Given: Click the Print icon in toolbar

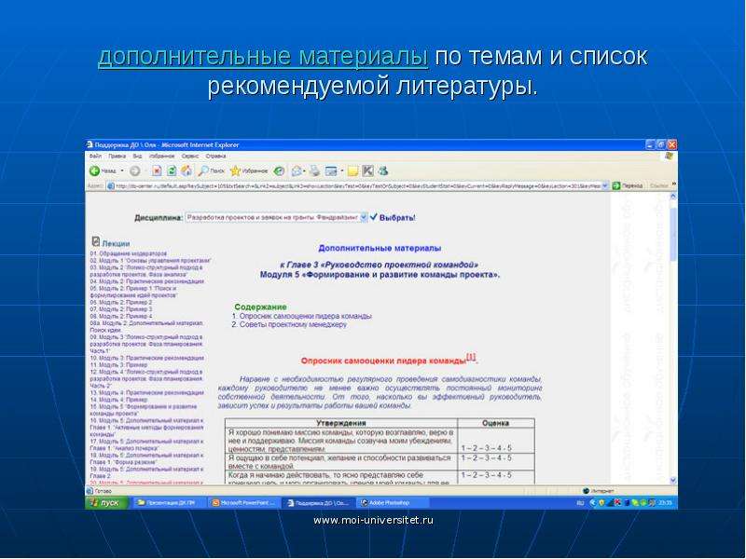Looking at the screenshot, I should (314, 170).
